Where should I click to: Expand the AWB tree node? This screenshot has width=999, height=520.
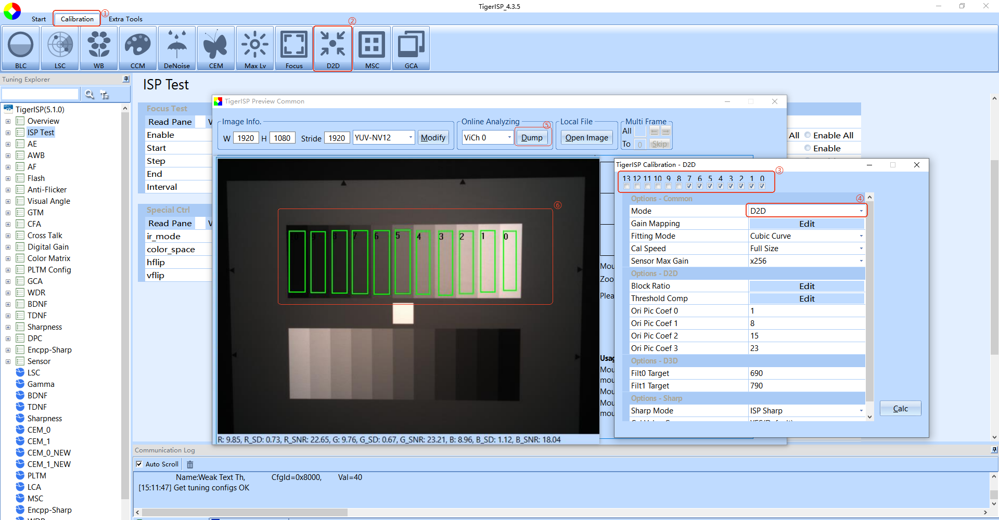[x=8, y=155]
